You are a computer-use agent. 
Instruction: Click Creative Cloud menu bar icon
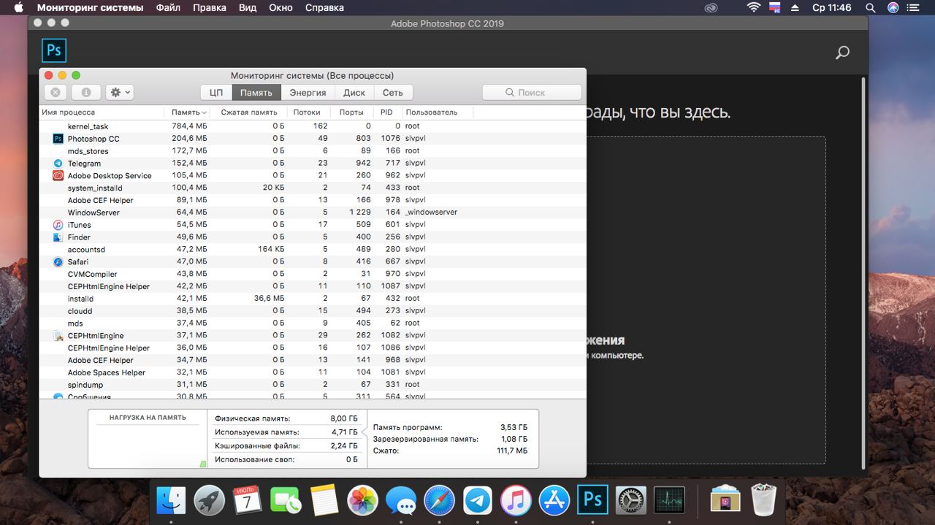[711, 8]
